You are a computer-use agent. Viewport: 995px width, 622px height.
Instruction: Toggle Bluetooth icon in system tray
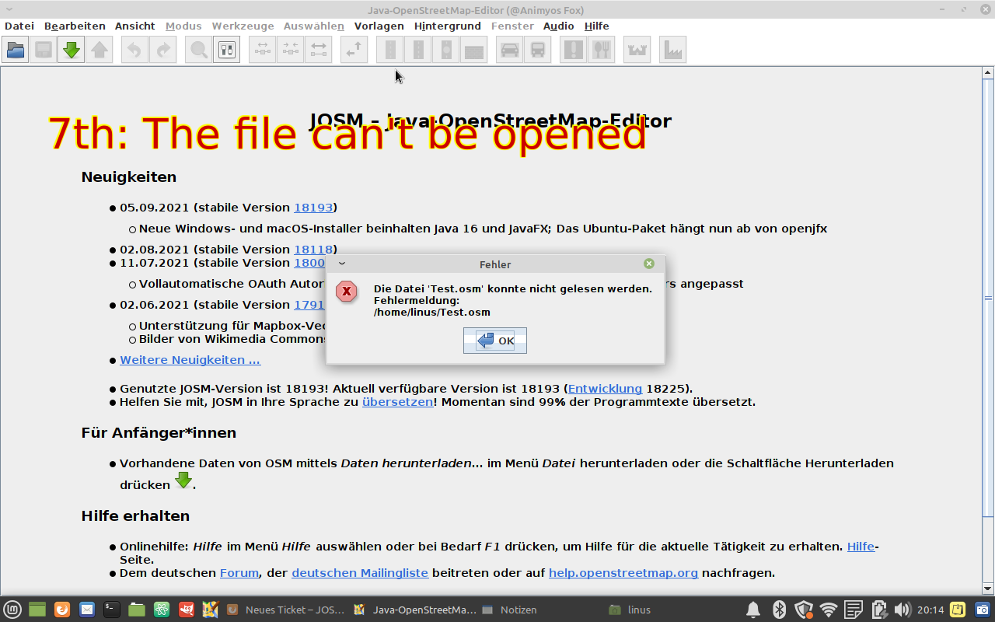pyautogui.click(x=779, y=610)
